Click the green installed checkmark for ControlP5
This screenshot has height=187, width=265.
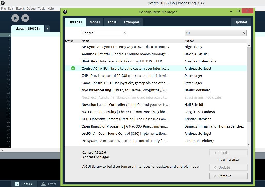[73, 68]
